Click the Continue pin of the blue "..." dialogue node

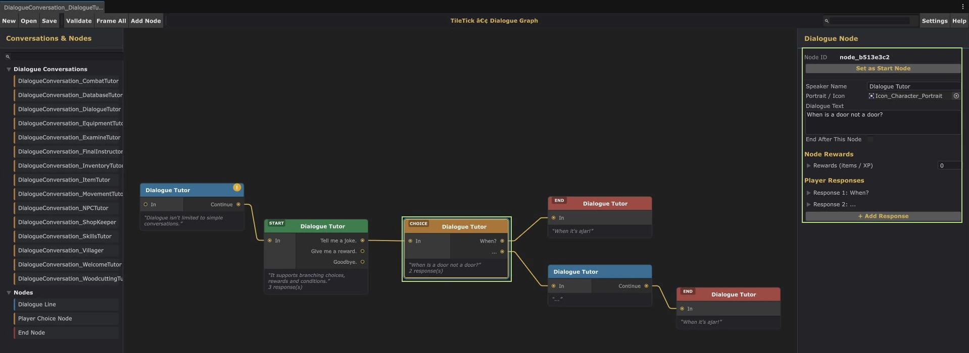pos(646,286)
